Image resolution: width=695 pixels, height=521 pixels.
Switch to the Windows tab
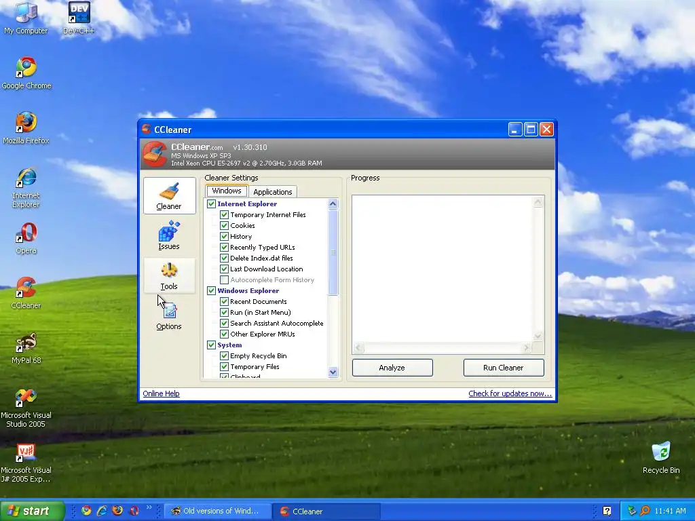pos(227,191)
